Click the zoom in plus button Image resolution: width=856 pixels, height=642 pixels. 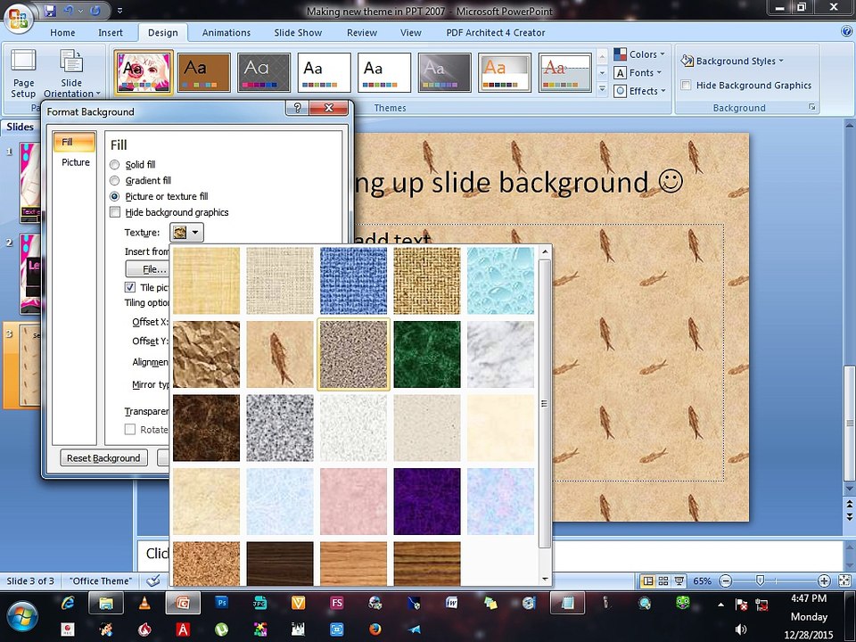pyautogui.click(x=824, y=580)
